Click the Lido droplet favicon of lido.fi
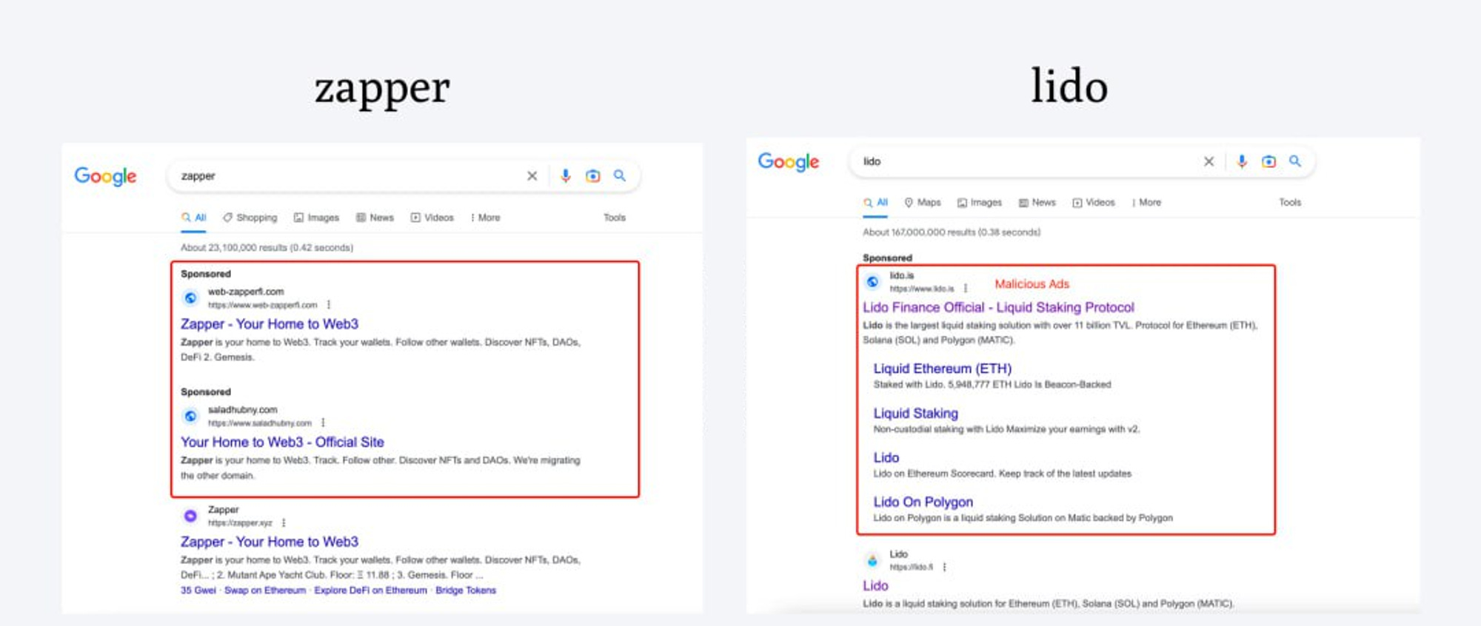Viewport: 1481px width, 626px height. 873,560
